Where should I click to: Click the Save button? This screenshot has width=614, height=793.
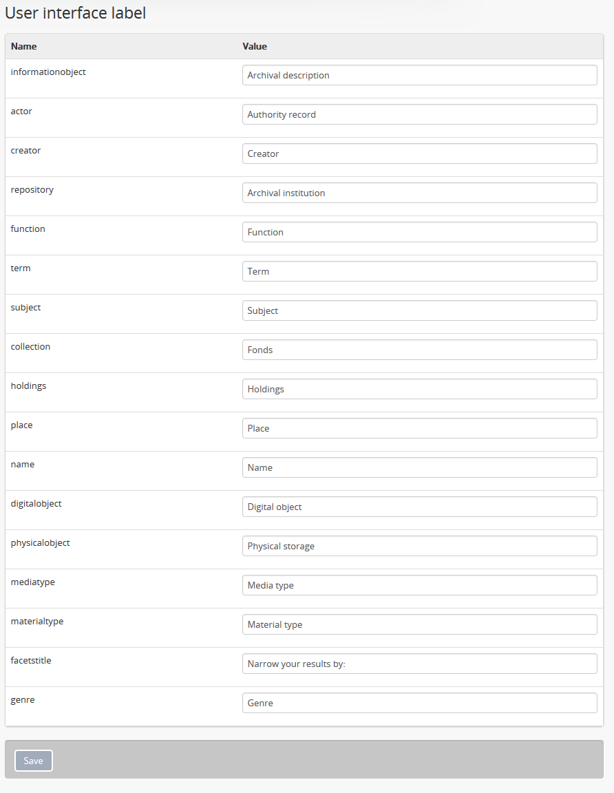coord(34,761)
